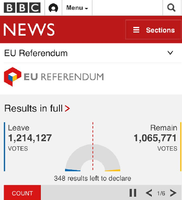Expand the EU Referendum navigation chevron
Viewport: 182px width, 200px height.
coord(170,53)
